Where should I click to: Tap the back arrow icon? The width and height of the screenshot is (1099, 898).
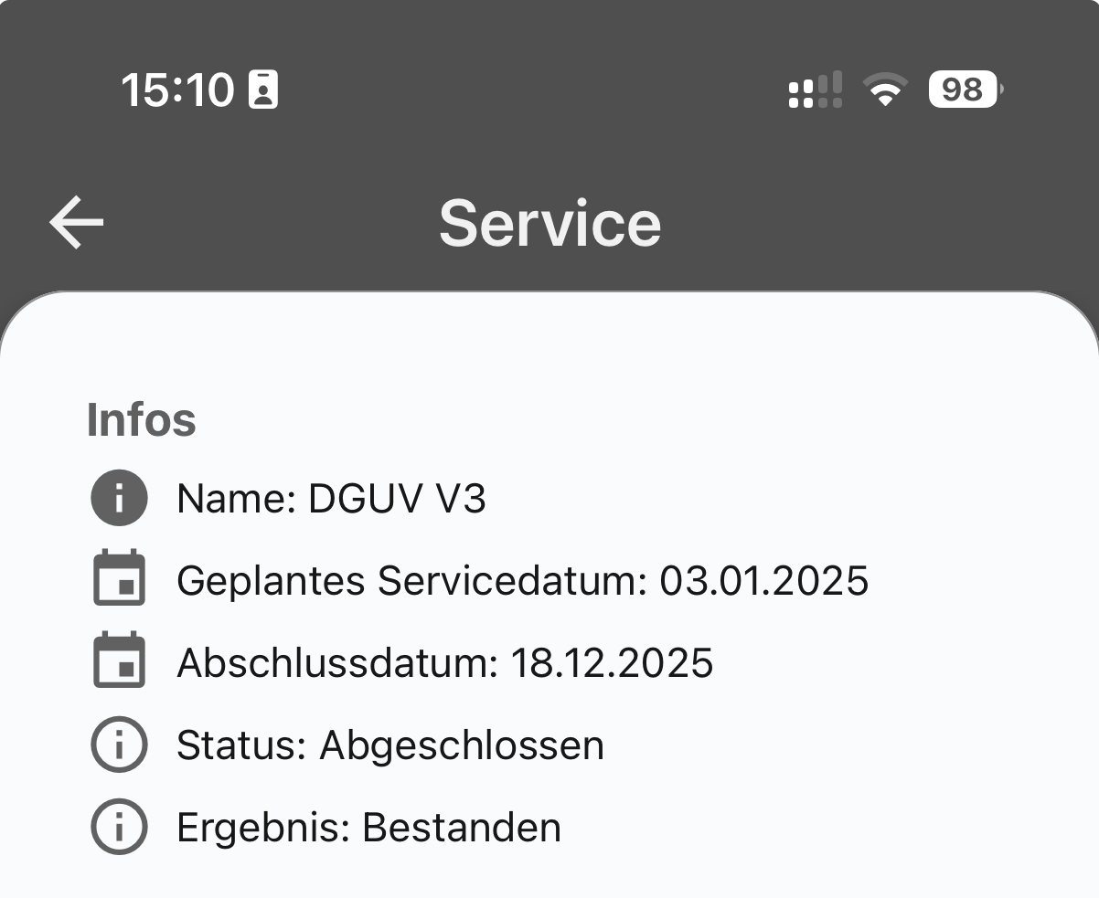click(77, 222)
